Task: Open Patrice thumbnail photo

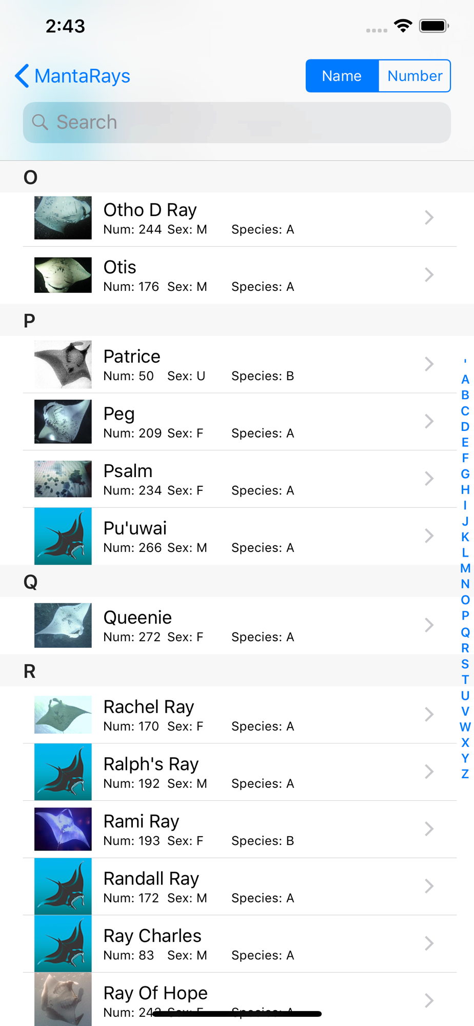Action: point(63,364)
